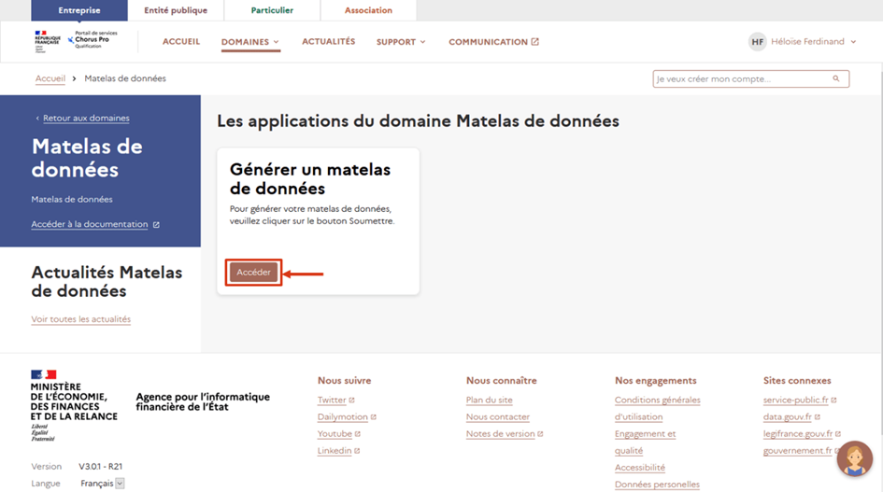Click the search magnifier icon
This screenshot has width=883, height=492.
[836, 79]
